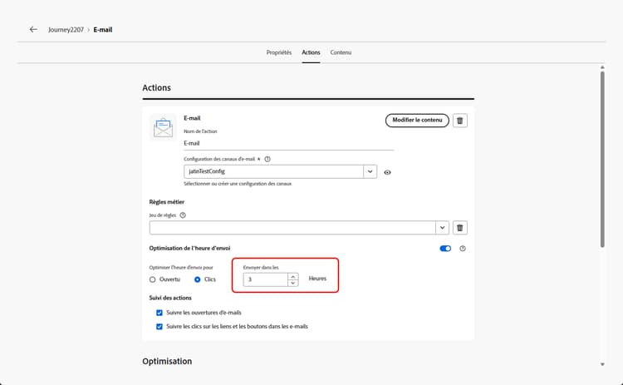Edit the Nom de l'action field

[x=288, y=143]
